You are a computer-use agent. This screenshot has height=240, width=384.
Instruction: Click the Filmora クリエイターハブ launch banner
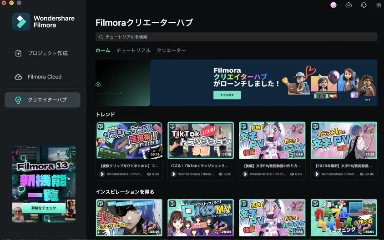click(264, 83)
